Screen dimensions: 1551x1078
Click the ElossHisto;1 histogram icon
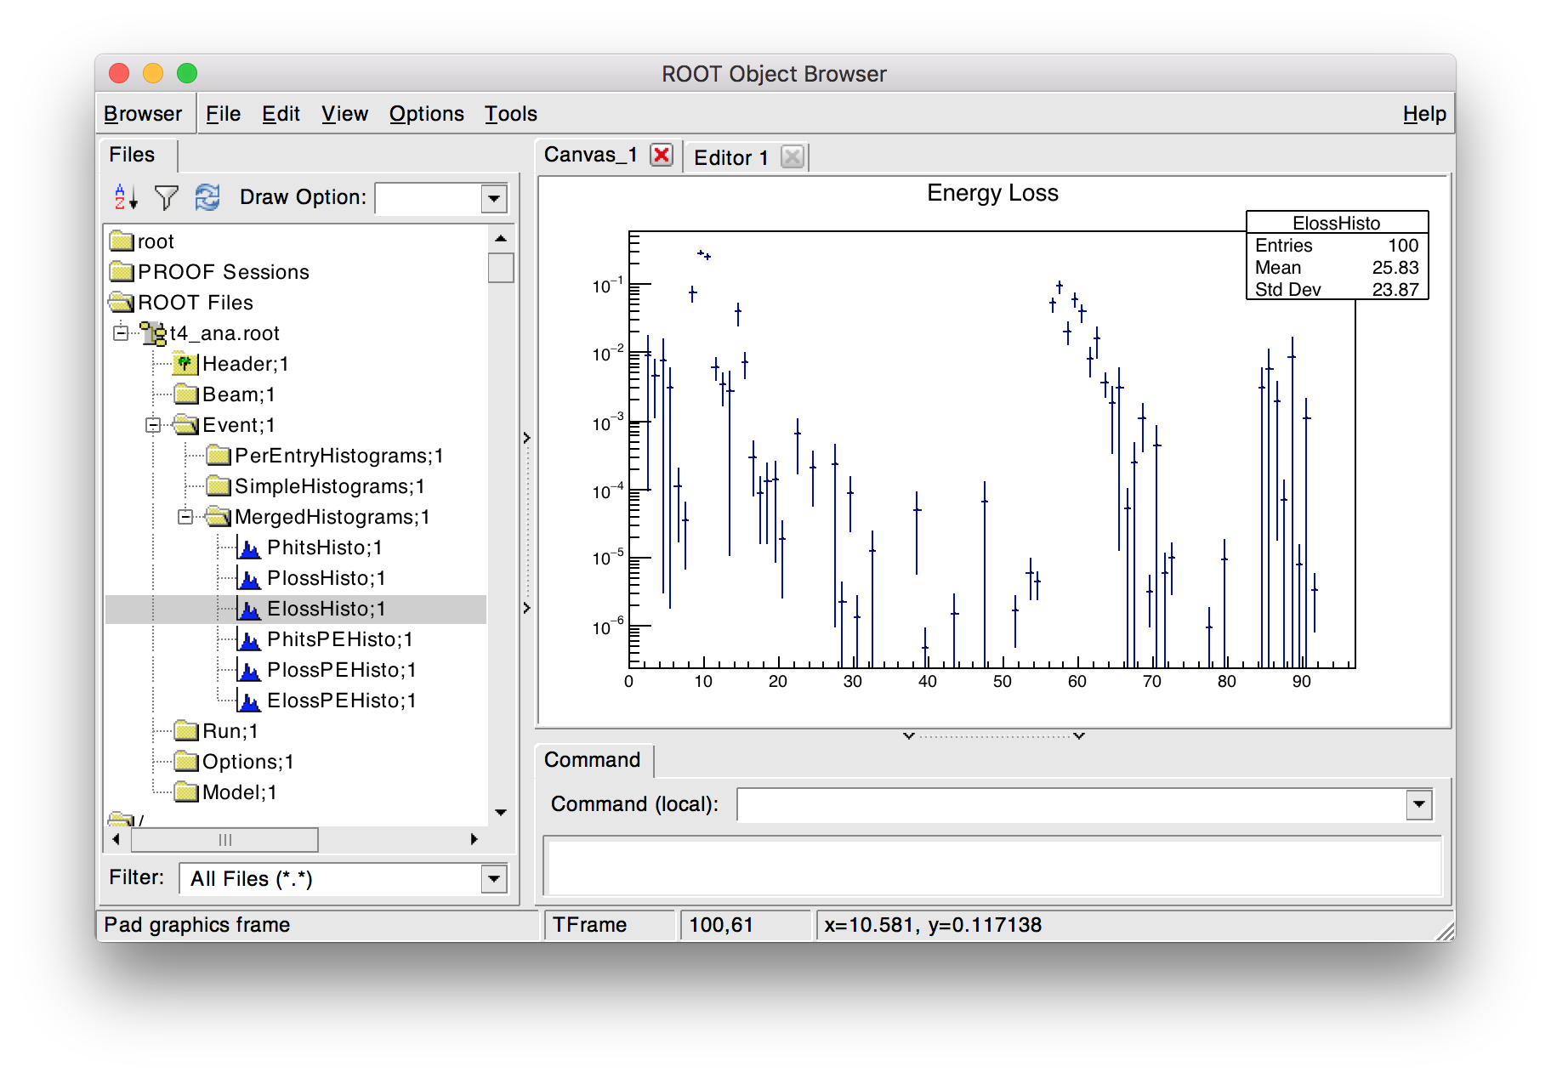249,610
